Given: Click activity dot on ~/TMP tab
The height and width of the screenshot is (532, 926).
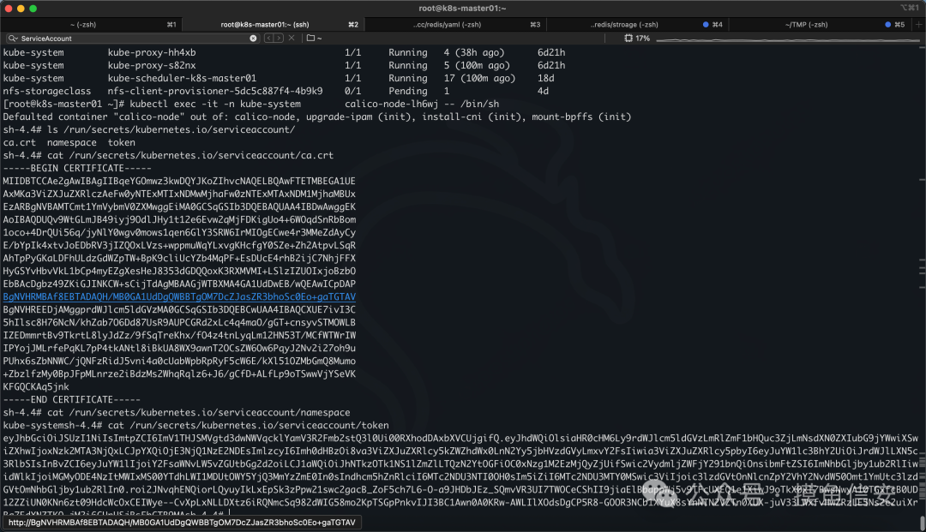Looking at the screenshot, I should pyautogui.click(x=887, y=24).
